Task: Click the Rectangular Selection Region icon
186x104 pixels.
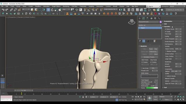Action: click(40, 10)
